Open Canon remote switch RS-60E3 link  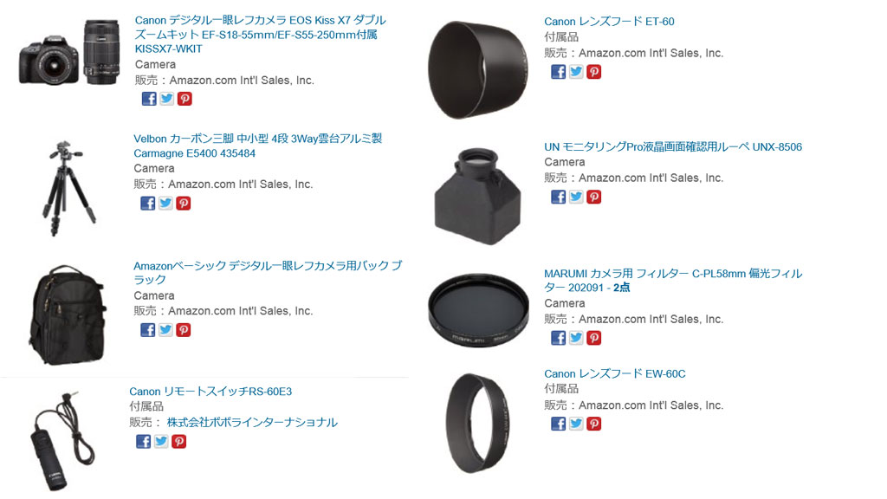[x=210, y=391]
